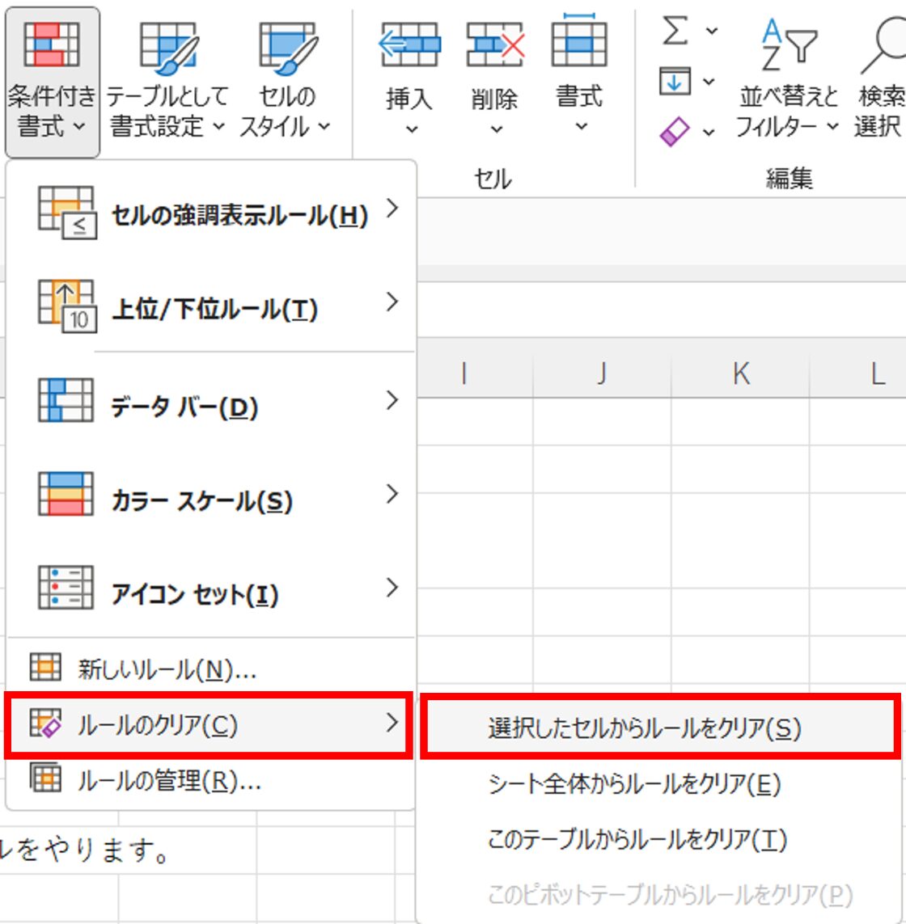This screenshot has height=924, width=906.
Task: Expand the AutoSum dropdown arrow
Action: 712,31
